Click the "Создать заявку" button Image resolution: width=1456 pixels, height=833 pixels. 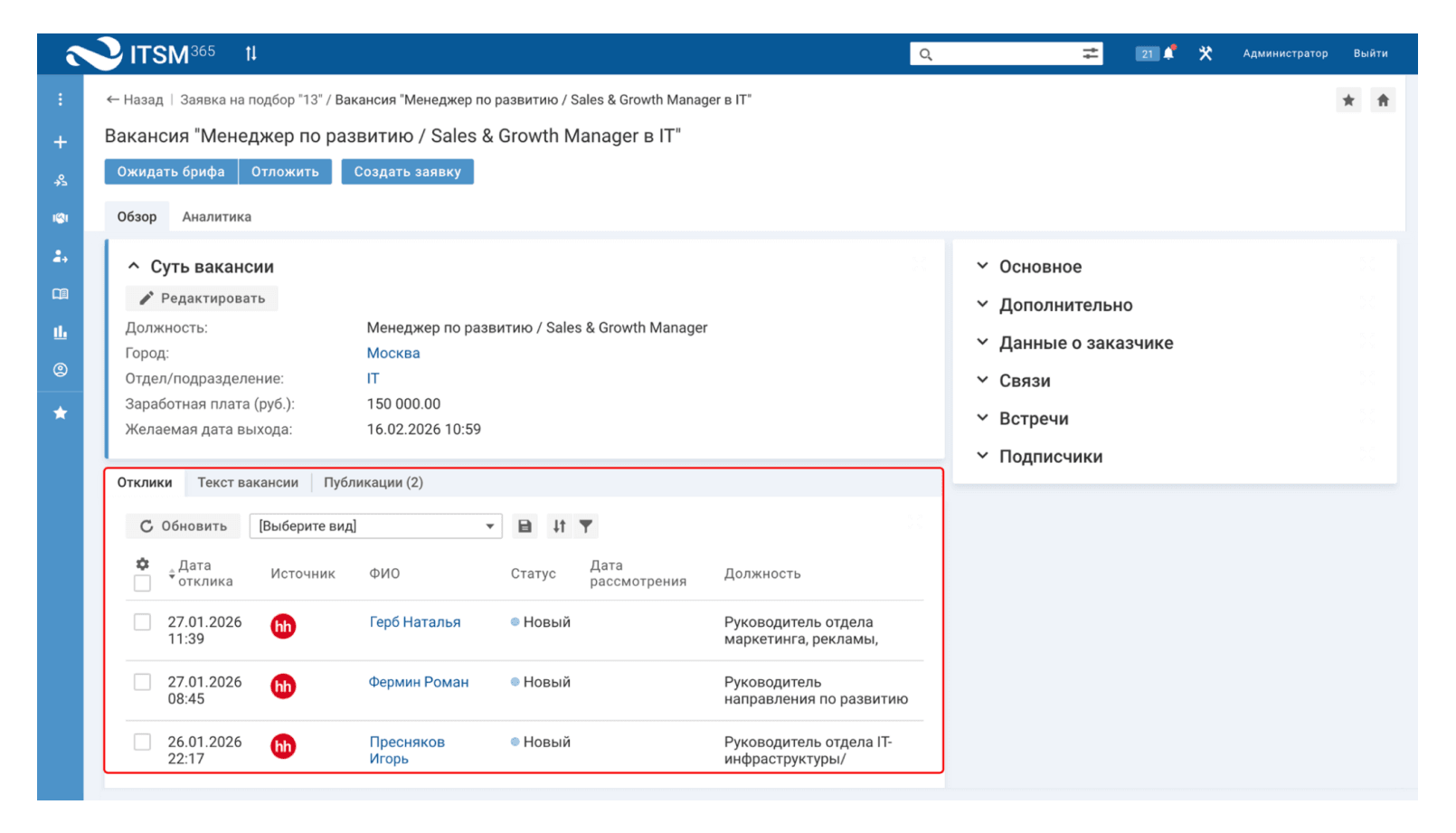(x=407, y=172)
